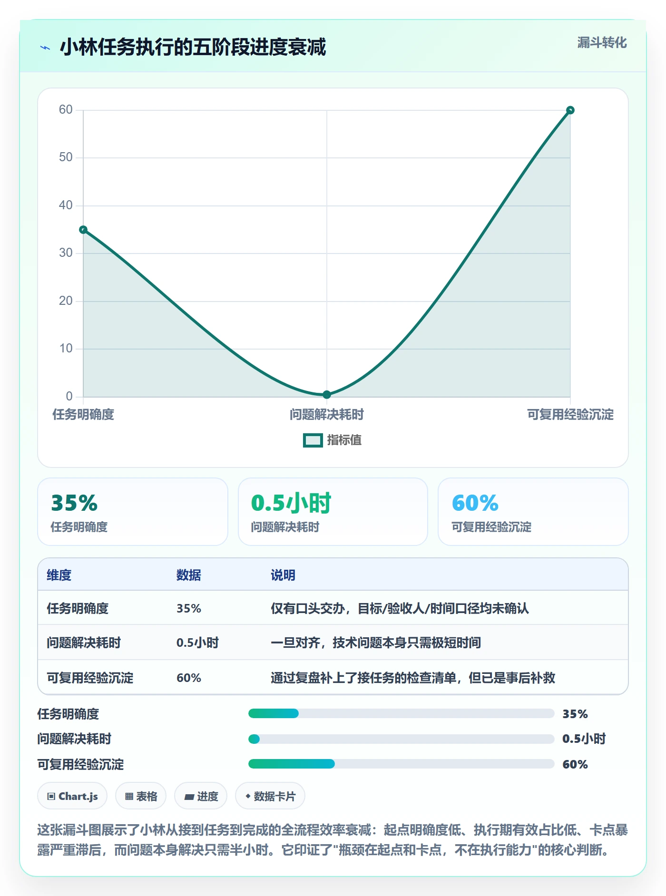The width and height of the screenshot is (666, 896).
Task: Click the 60% cell in the table
Action: [189, 678]
